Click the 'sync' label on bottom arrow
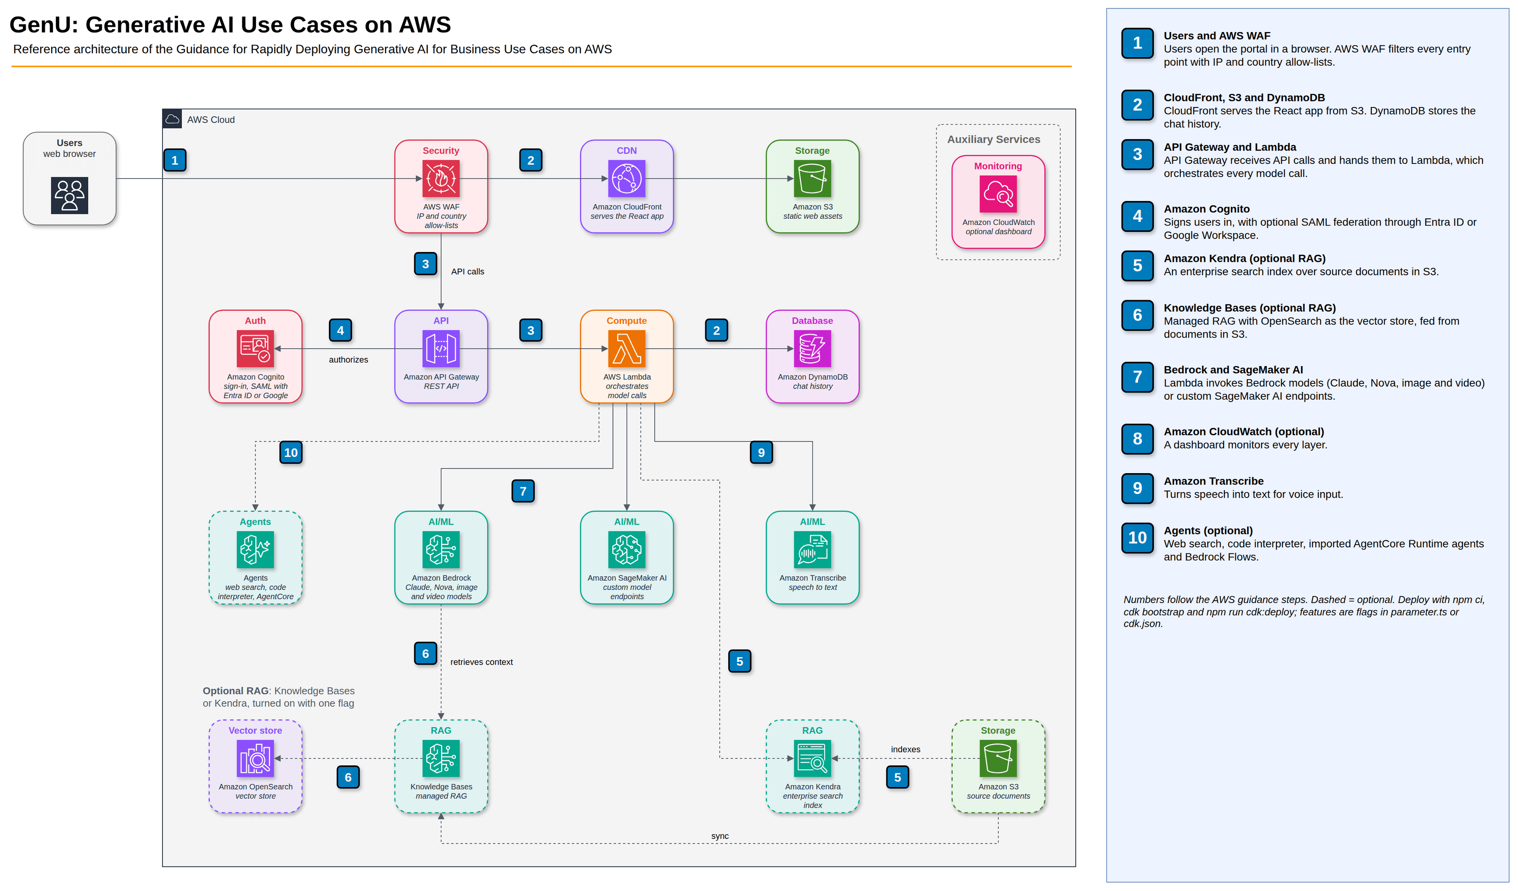The image size is (1518, 891). point(720,836)
